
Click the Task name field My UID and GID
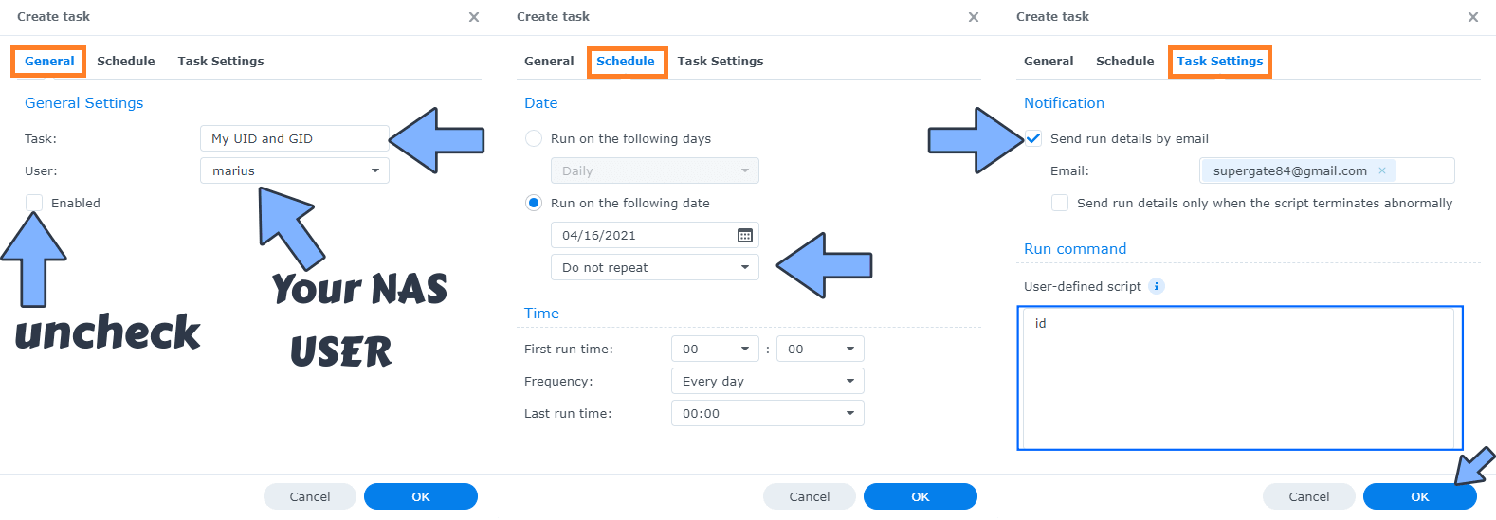tap(295, 138)
